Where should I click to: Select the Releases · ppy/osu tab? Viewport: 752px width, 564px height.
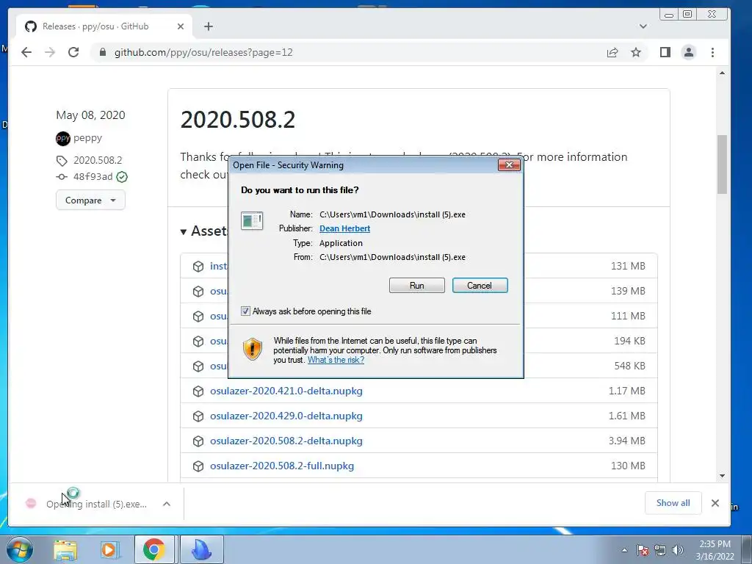pyautogui.click(x=104, y=26)
